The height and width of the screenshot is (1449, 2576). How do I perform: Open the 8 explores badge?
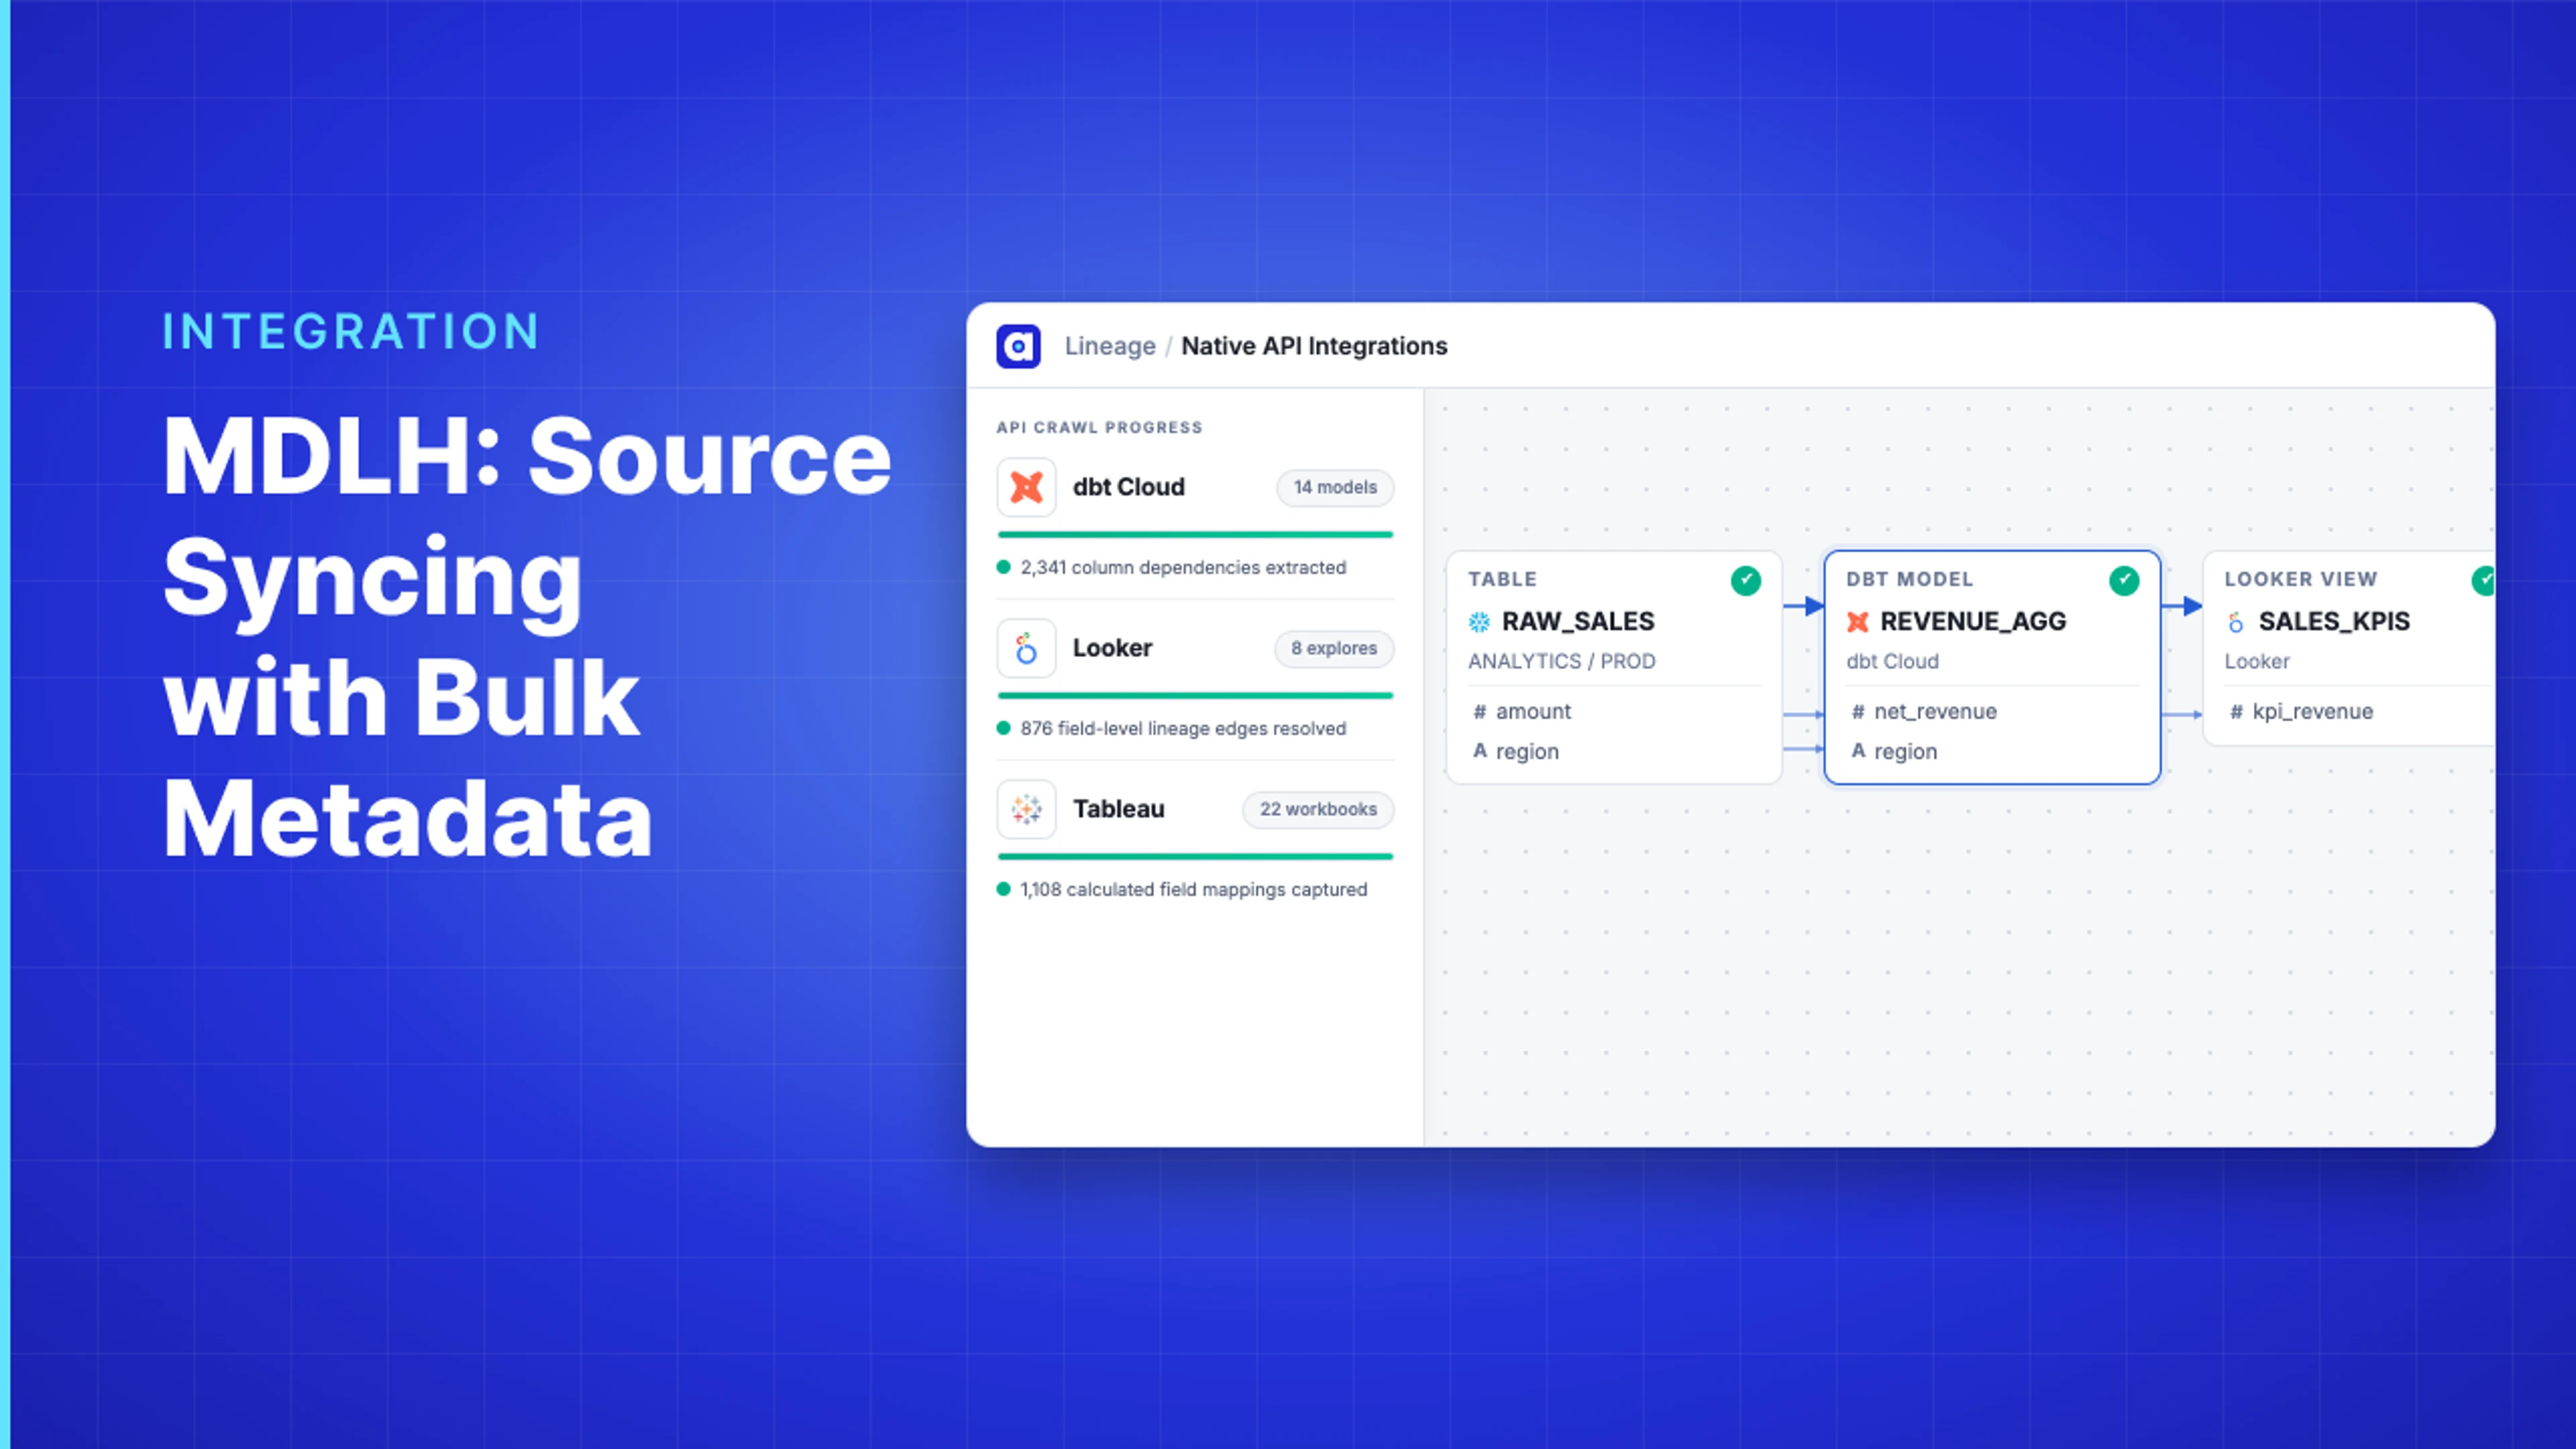tap(1334, 648)
